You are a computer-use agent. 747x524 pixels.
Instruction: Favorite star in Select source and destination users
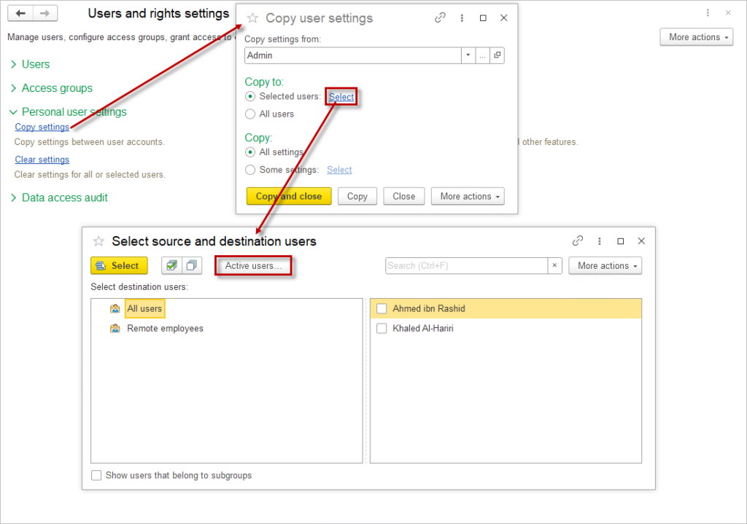coord(98,241)
